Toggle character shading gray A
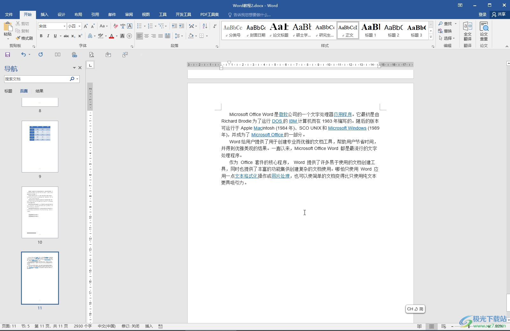The width and height of the screenshot is (510, 331). pyautogui.click(x=122, y=36)
